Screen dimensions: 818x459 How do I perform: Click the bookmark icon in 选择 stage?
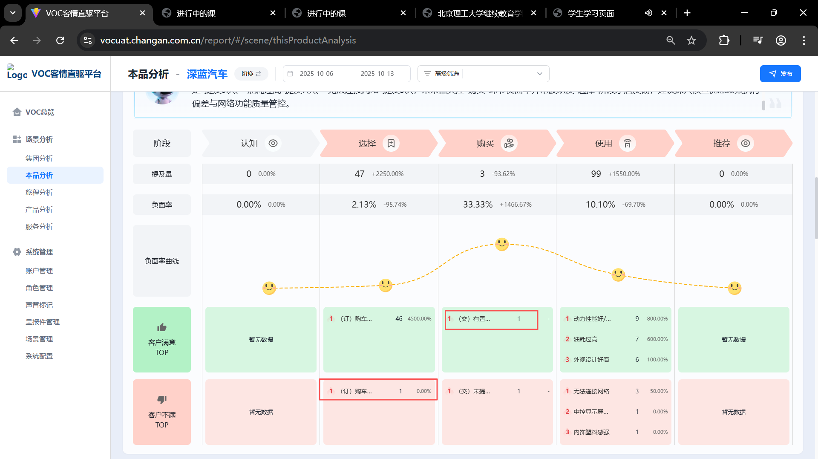pos(391,144)
